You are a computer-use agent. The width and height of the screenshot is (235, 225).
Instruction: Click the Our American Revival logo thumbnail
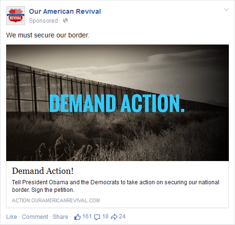(x=16, y=16)
